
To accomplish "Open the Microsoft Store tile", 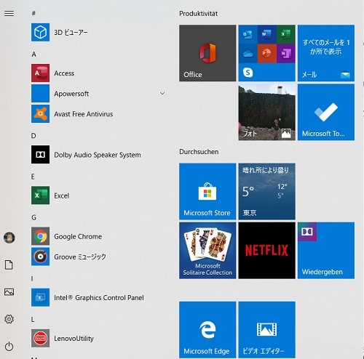I will [207, 191].
